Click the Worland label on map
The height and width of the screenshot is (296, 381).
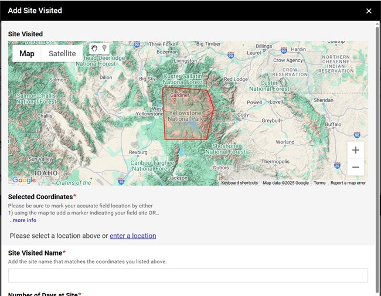tap(285, 142)
